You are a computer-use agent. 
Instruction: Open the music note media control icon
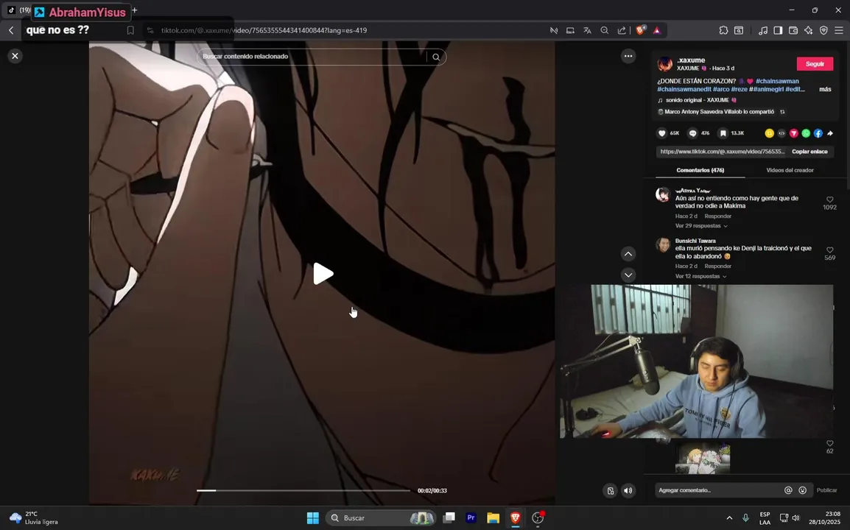(763, 30)
